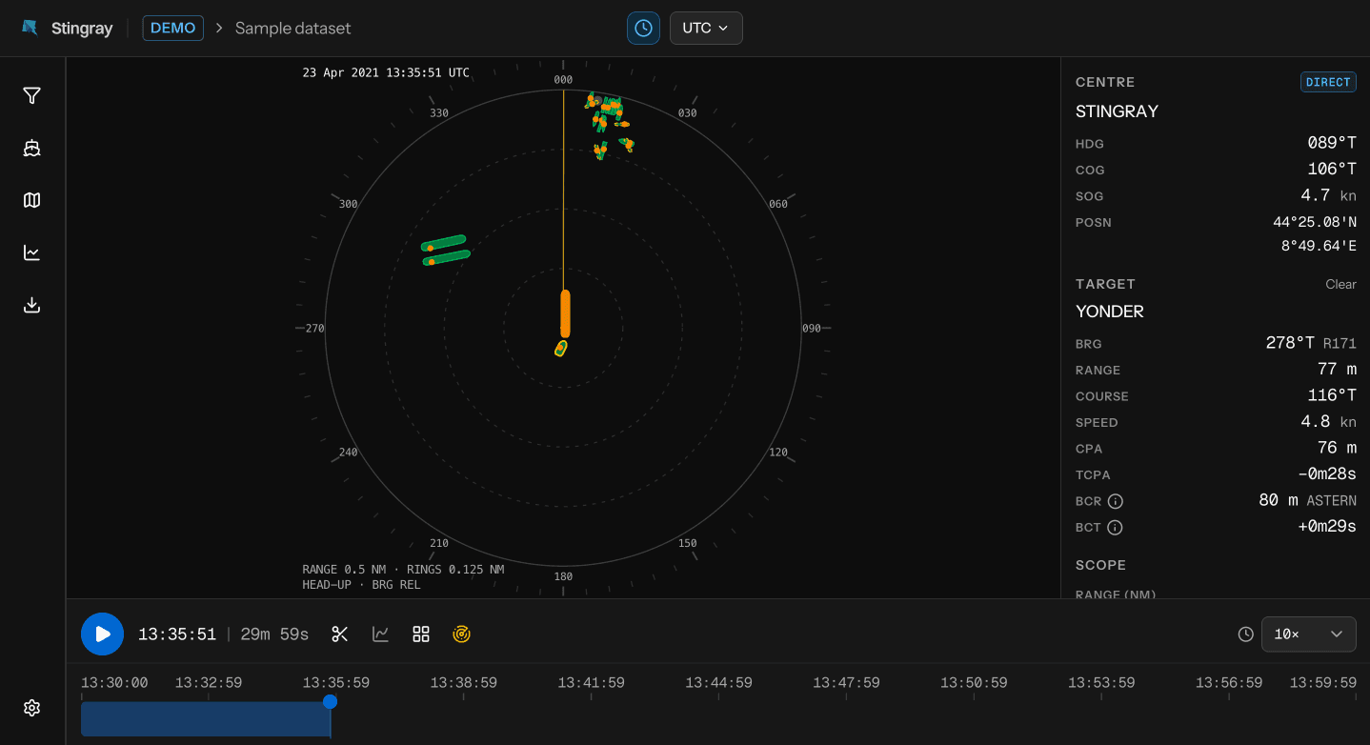The width and height of the screenshot is (1370, 745).
Task: Open the grid layout icon
Action: point(421,634)
